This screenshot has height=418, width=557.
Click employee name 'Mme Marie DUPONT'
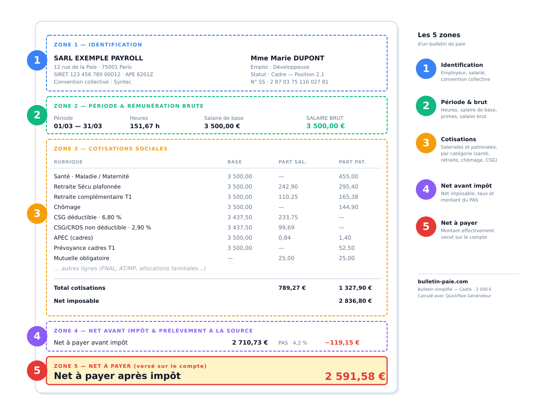point(287,58)
